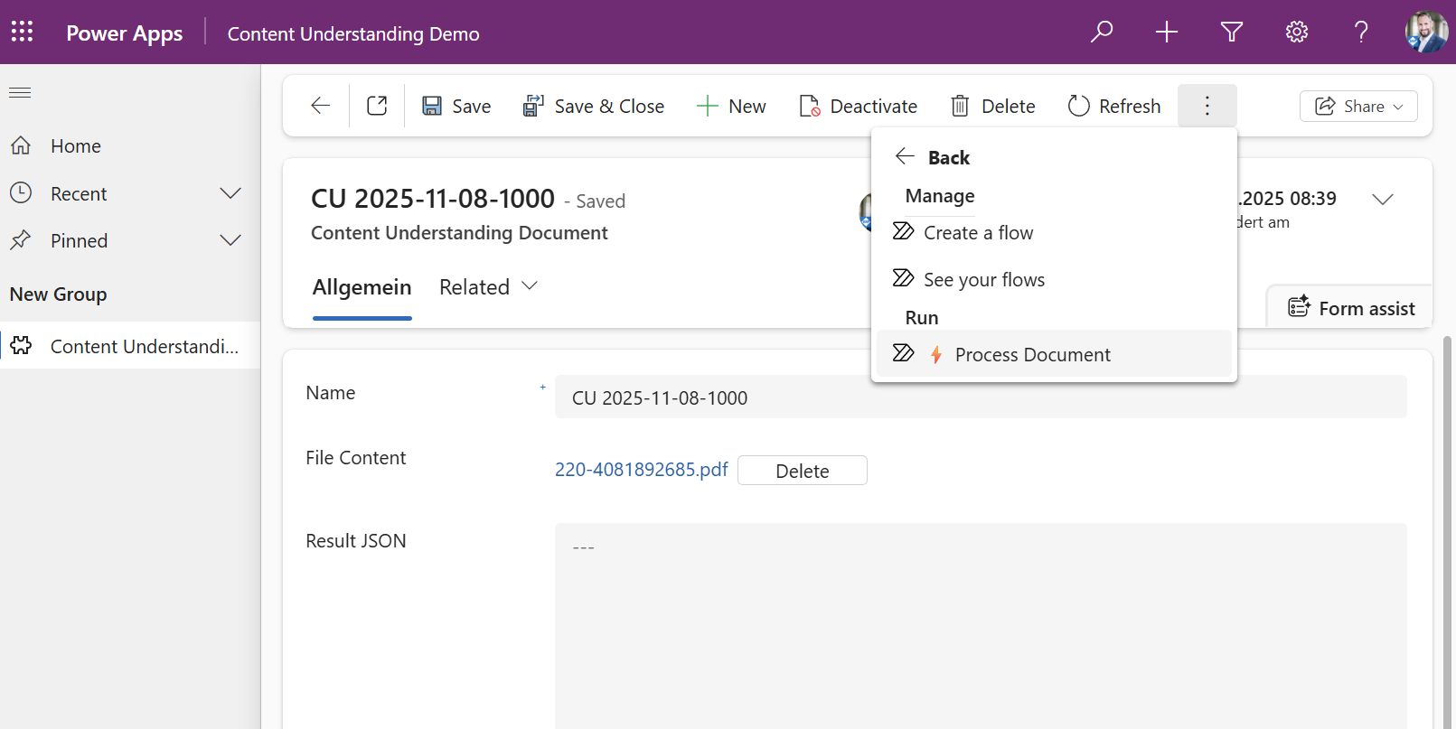Click the record title CU 2025-11-08-1000
This screenshot has width=1456, height=729.
coord(433,199)
